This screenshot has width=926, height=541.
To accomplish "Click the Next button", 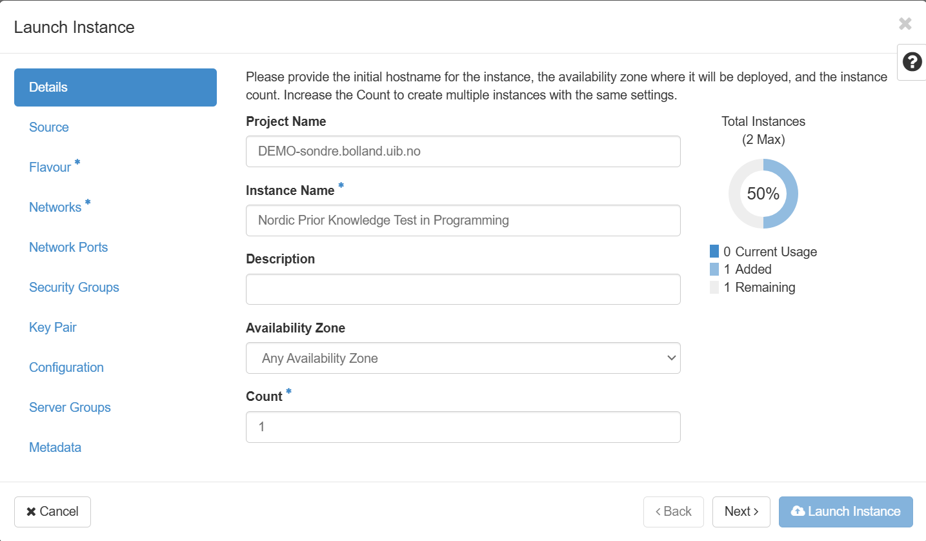I will [741, 511].
